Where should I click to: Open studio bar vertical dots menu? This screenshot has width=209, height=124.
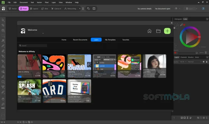(83, 9)
